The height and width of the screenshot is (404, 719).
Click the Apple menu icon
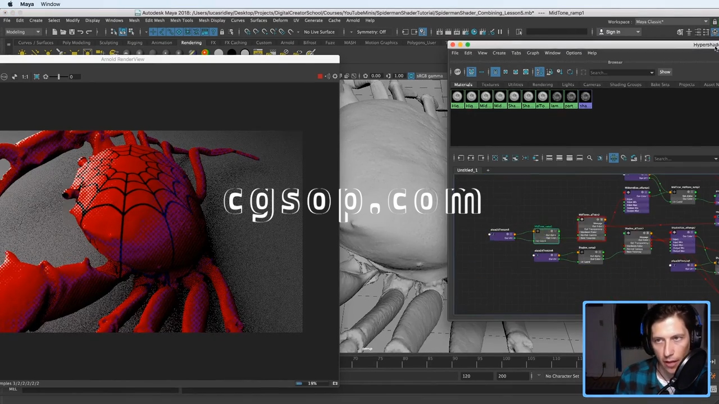tap(10, 4)
